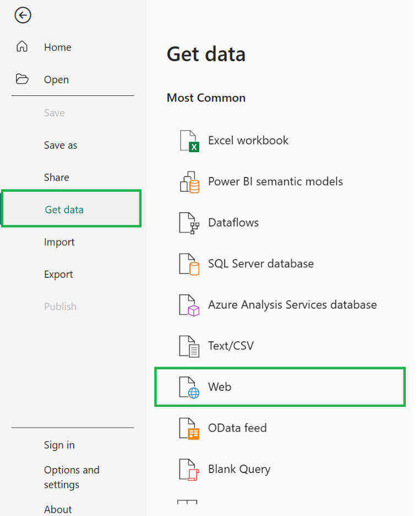Click the greyed-out Publish entry
Image resolution: width=418 pixels, height=516 pixels.
pos(60,307)
